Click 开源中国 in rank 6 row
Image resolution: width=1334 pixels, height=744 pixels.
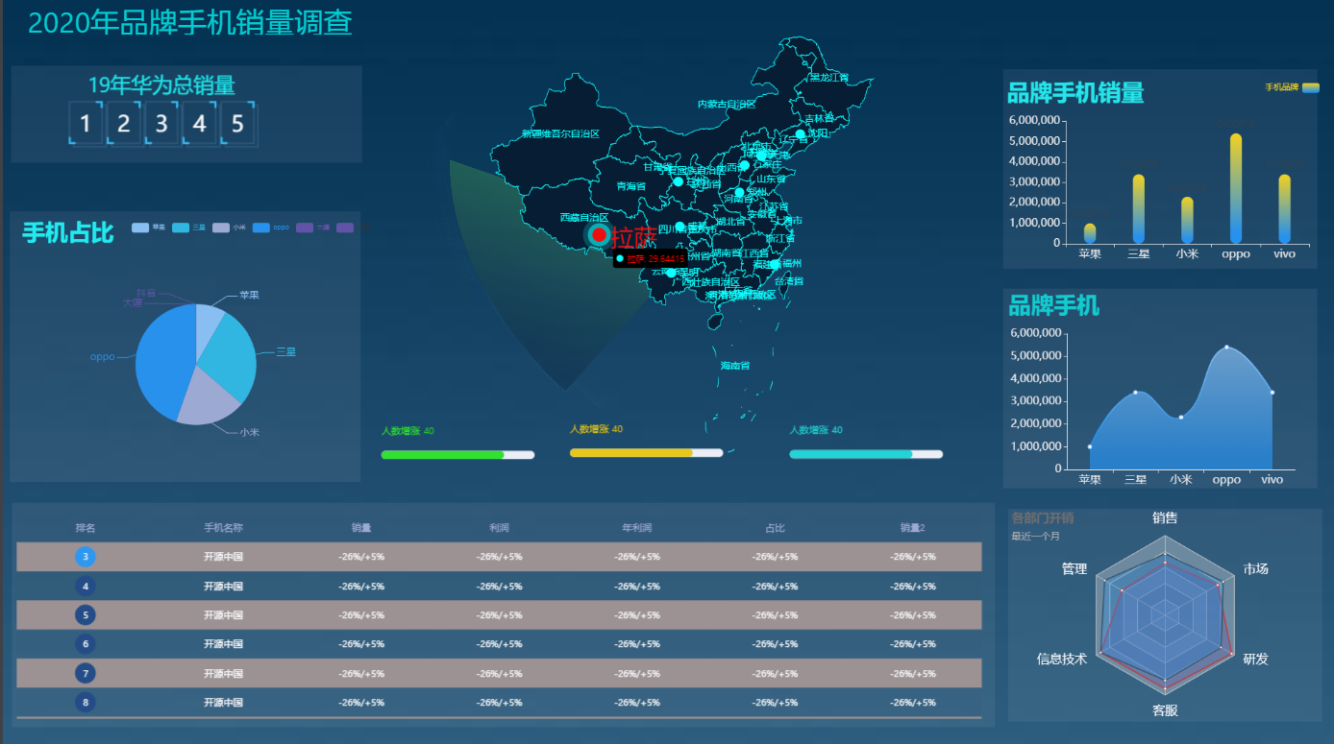pyautogui.click(x=223, y=644)
